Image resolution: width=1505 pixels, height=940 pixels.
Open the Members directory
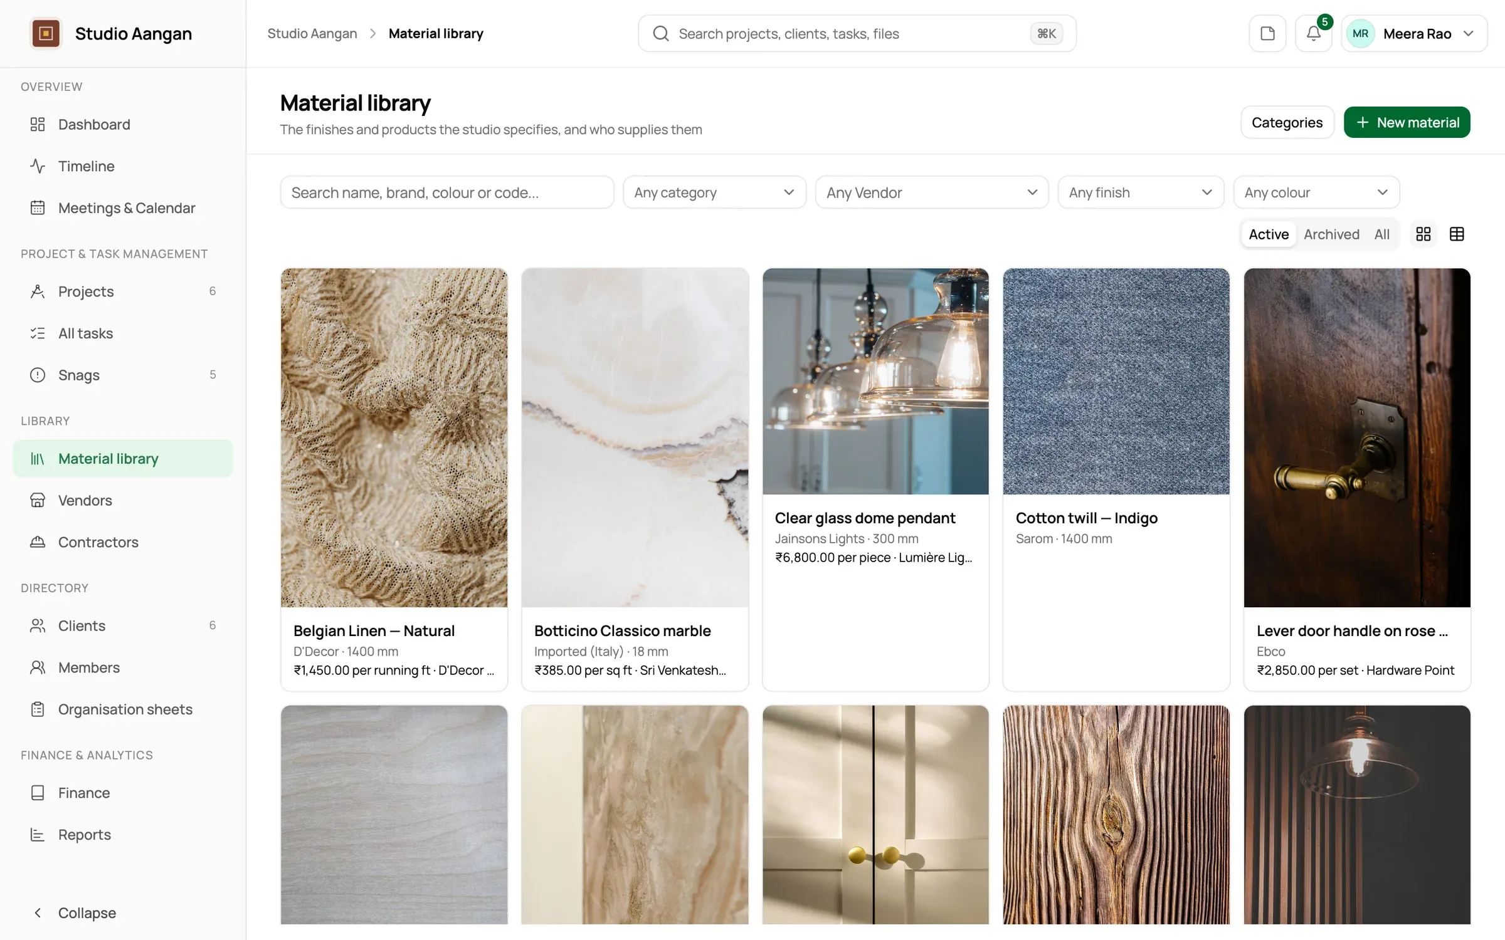(123, 667)
